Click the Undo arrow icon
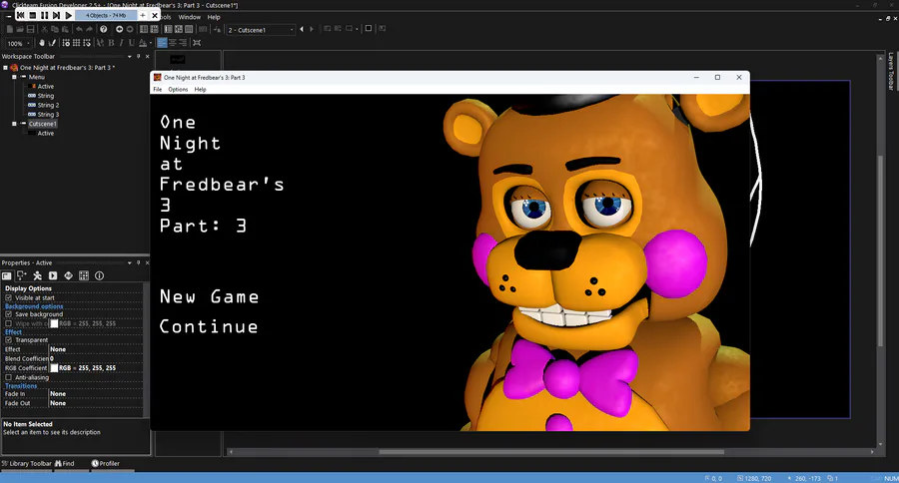 pos(79,29)
